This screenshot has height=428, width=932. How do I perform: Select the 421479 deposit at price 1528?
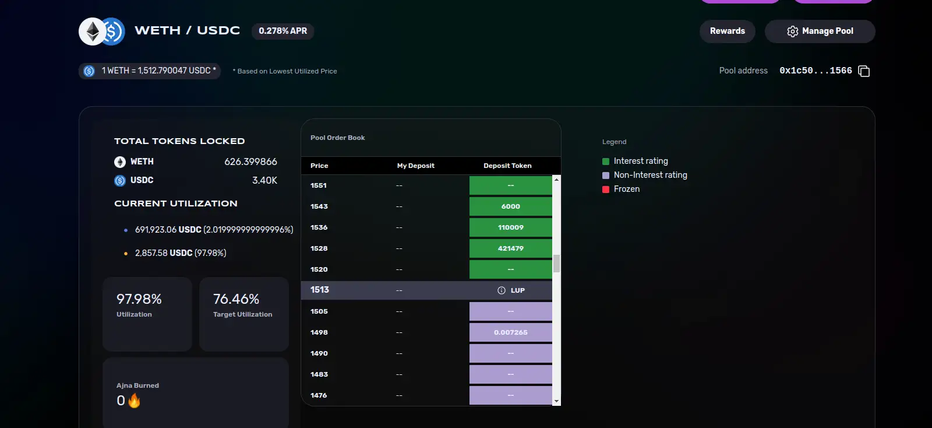[x=510, y=248]
